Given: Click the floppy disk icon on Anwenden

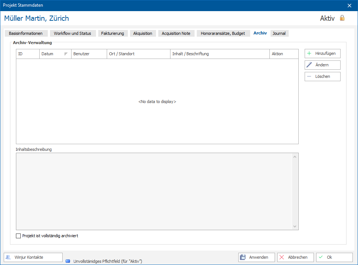Looking at the screenshot, I should [243, 257].
